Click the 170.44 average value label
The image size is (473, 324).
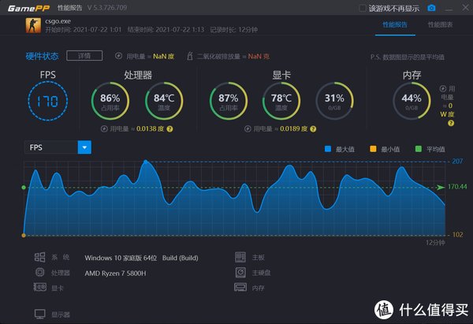coord(457,187)
